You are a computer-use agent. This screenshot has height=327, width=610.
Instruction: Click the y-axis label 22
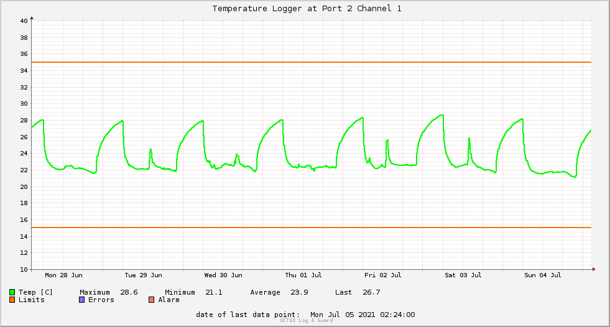coord(24,170)
